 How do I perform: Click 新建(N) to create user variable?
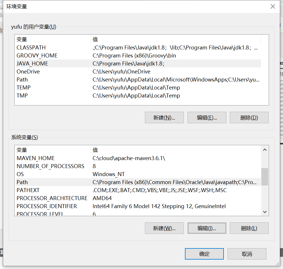click(164, 117)
